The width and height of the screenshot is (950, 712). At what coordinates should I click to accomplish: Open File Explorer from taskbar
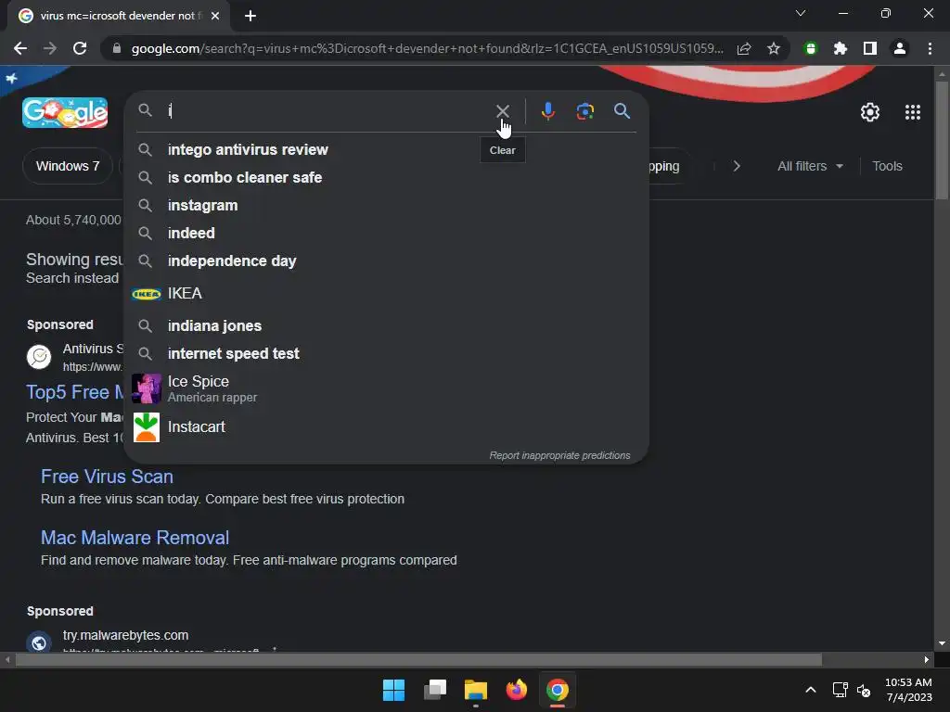click(476, 690)
